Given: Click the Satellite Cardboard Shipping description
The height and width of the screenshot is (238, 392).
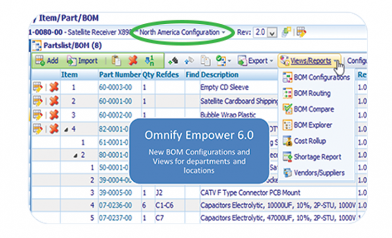Looking at the screenshot, I should pos(239,101).
